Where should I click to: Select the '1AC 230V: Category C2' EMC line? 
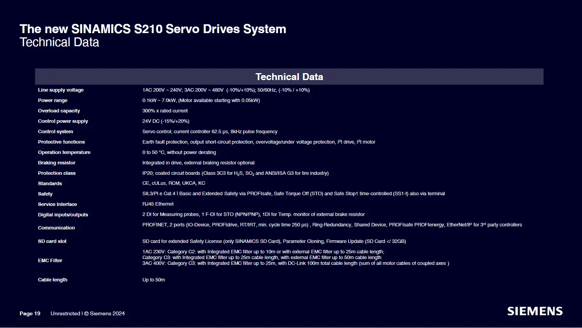[x=263, y=252]
